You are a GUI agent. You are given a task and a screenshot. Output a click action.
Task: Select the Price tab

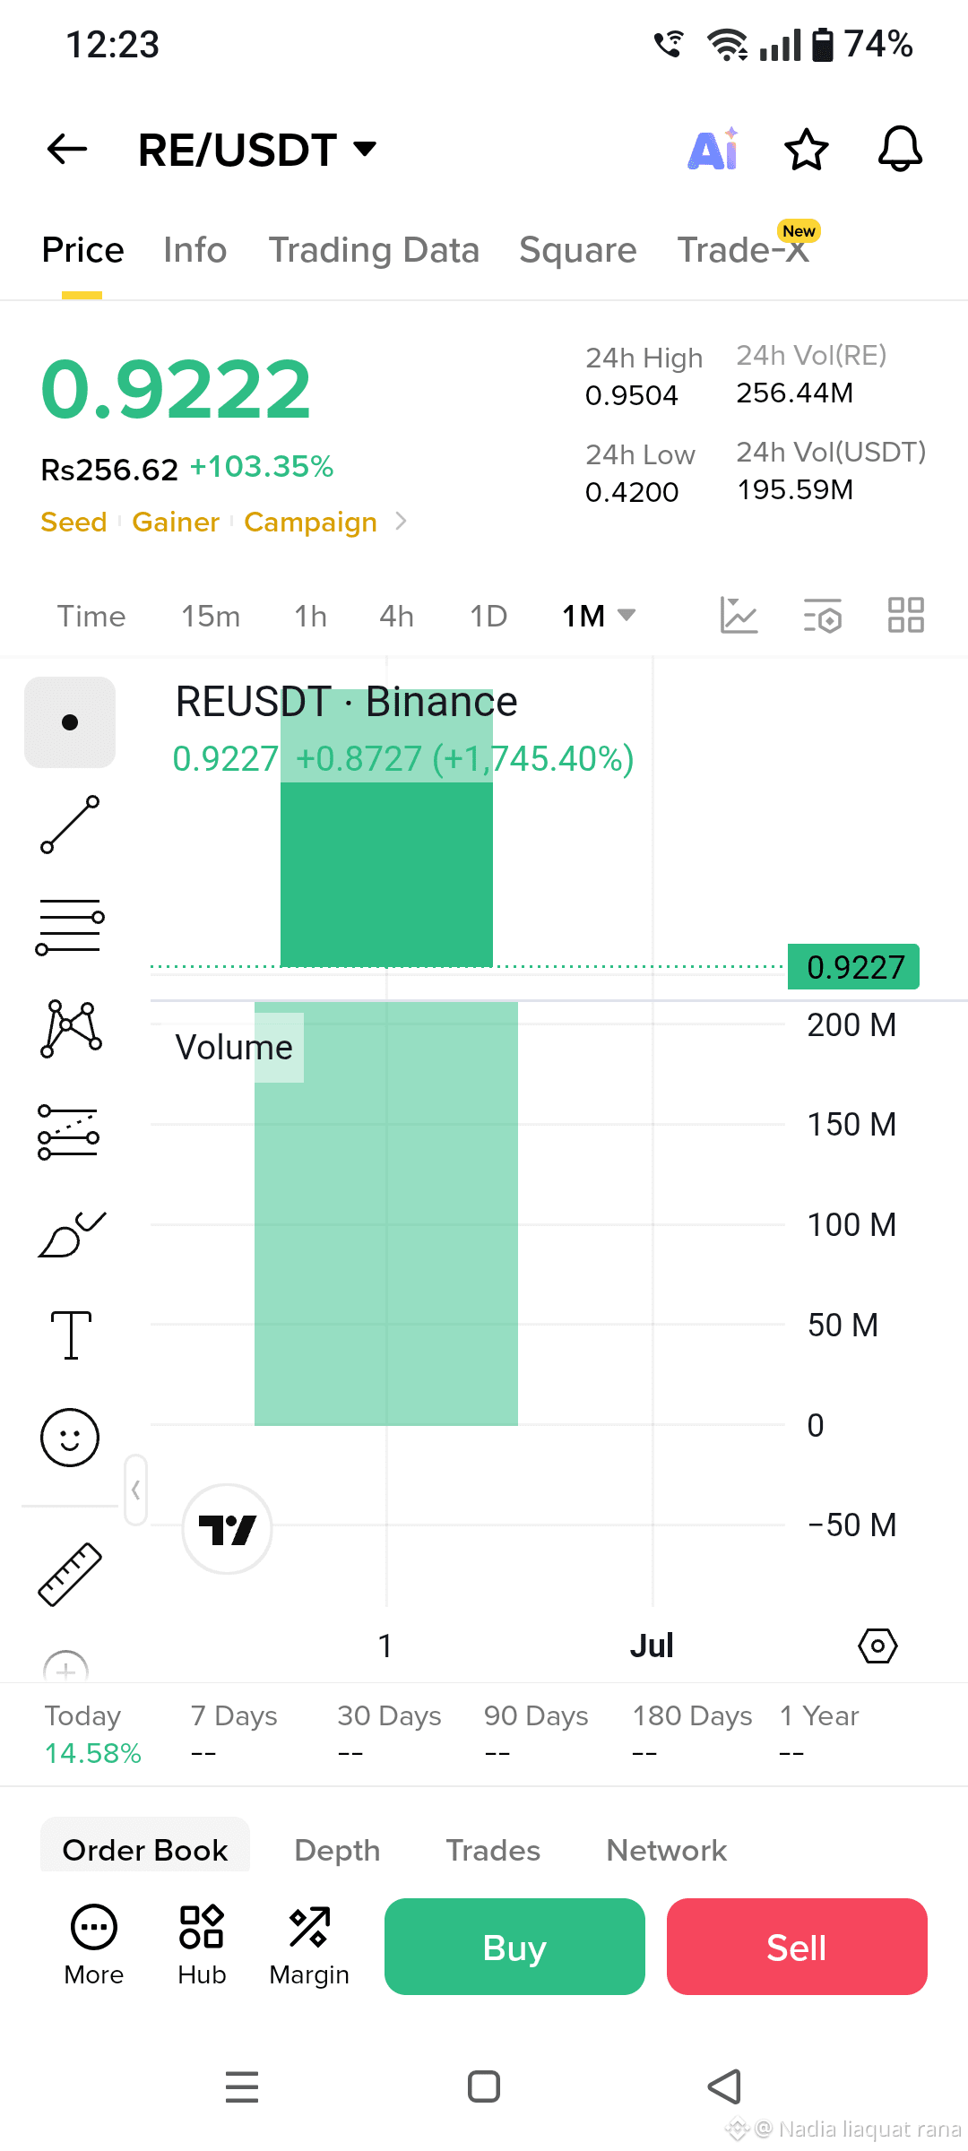click(x=82, y=250)
